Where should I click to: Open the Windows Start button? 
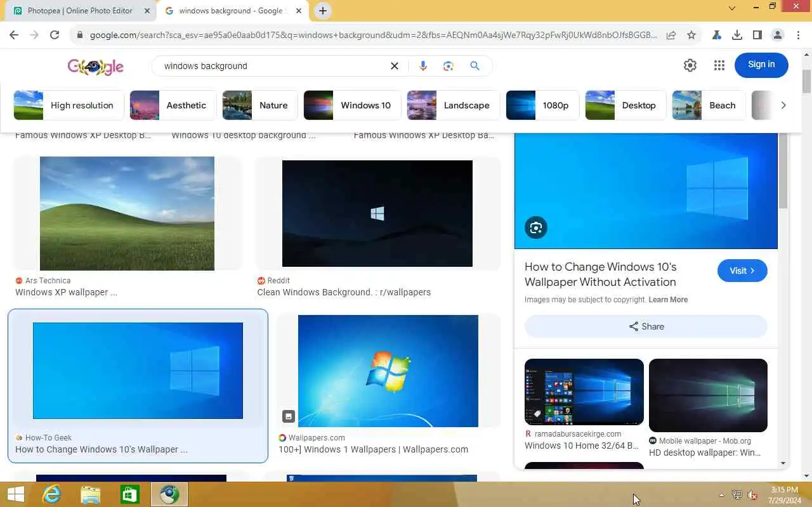[15, 494]
